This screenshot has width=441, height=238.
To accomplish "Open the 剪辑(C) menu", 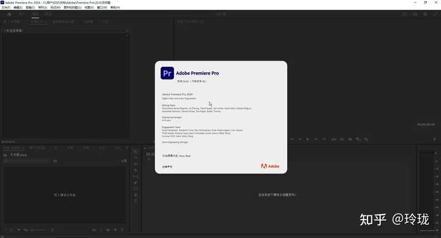I will tap(30, 7).
